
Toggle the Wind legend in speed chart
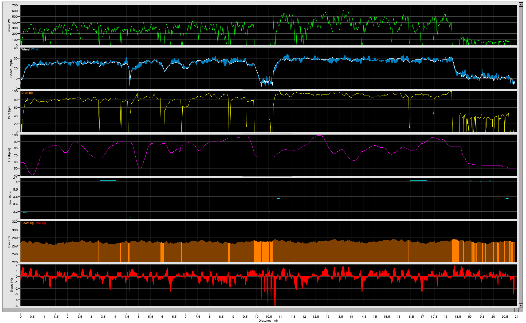35,50
